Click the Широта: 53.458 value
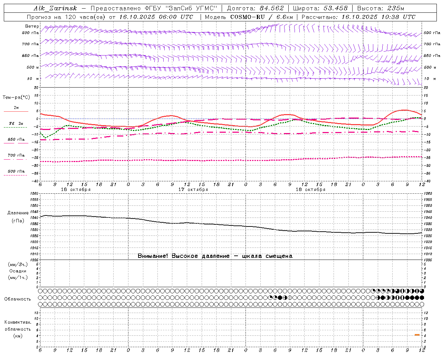The image size is (442, 353). (x=320, y=8)
